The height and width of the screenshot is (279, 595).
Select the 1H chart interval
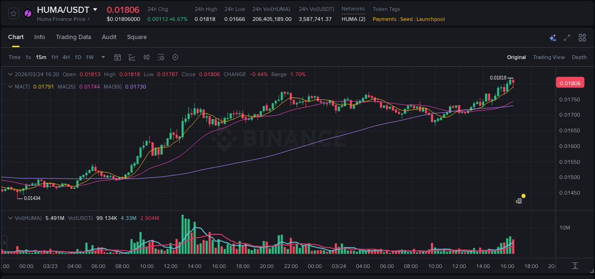click(x=54, y=57)
